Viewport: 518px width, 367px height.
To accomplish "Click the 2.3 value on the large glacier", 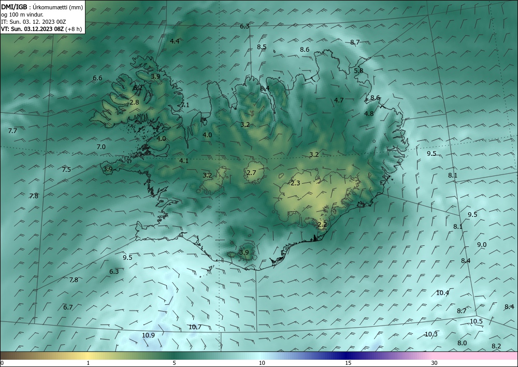I will coord(295,183).
